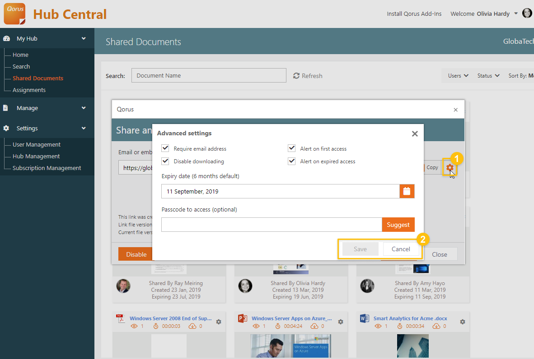Viewport: 534px width, 359px height.
Task: Click Amy Hayo's avatar photo
Action: coord(367,286)
